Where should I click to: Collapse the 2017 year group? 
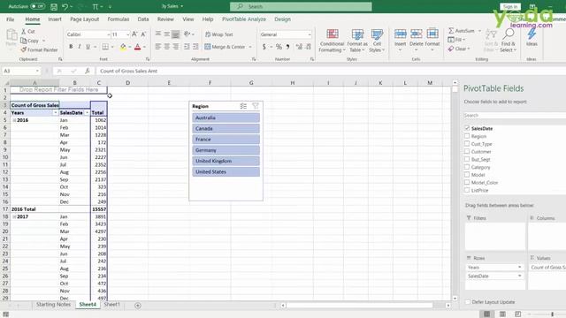pyautogui.click(x=14, y=216)
